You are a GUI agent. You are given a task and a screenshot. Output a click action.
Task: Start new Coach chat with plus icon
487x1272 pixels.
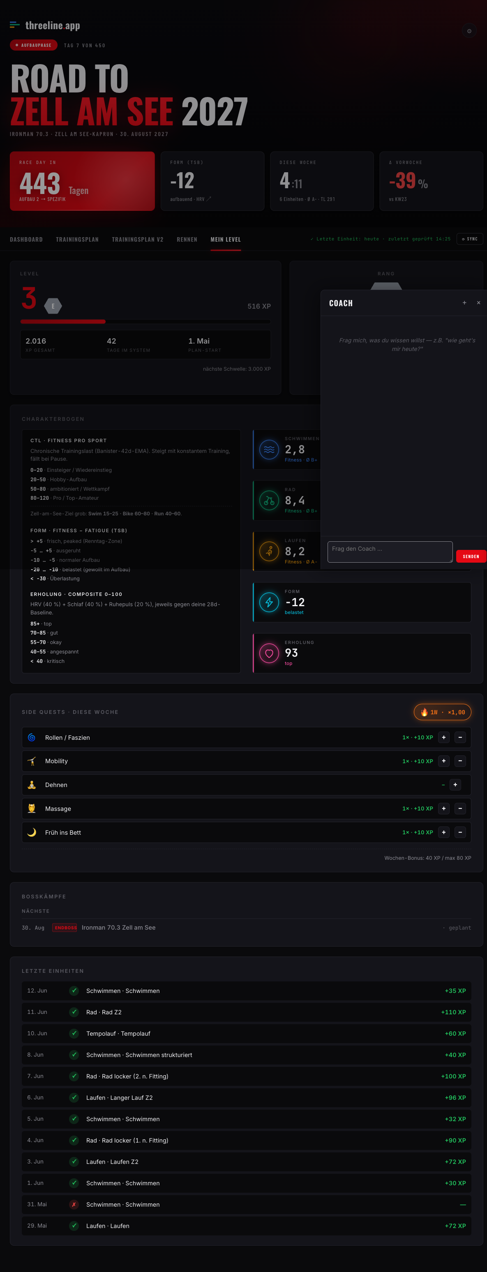point(464,303)
